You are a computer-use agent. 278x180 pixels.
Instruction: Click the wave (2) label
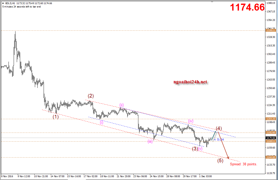coord(91,96)
